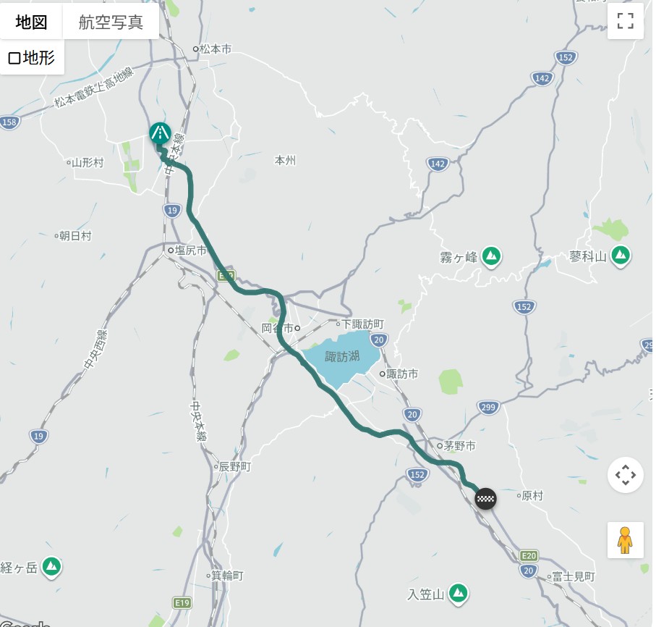This screenshot has height=627, width=656.
Task: Open the map camera pan control
Action: coord(625,475)
